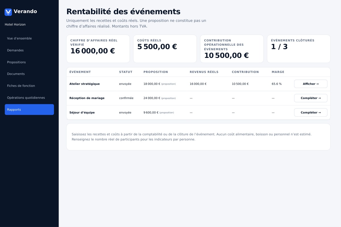The image size is (341, 227).
Task: Click the Verando brand name
Action: (x=25, y=11)
